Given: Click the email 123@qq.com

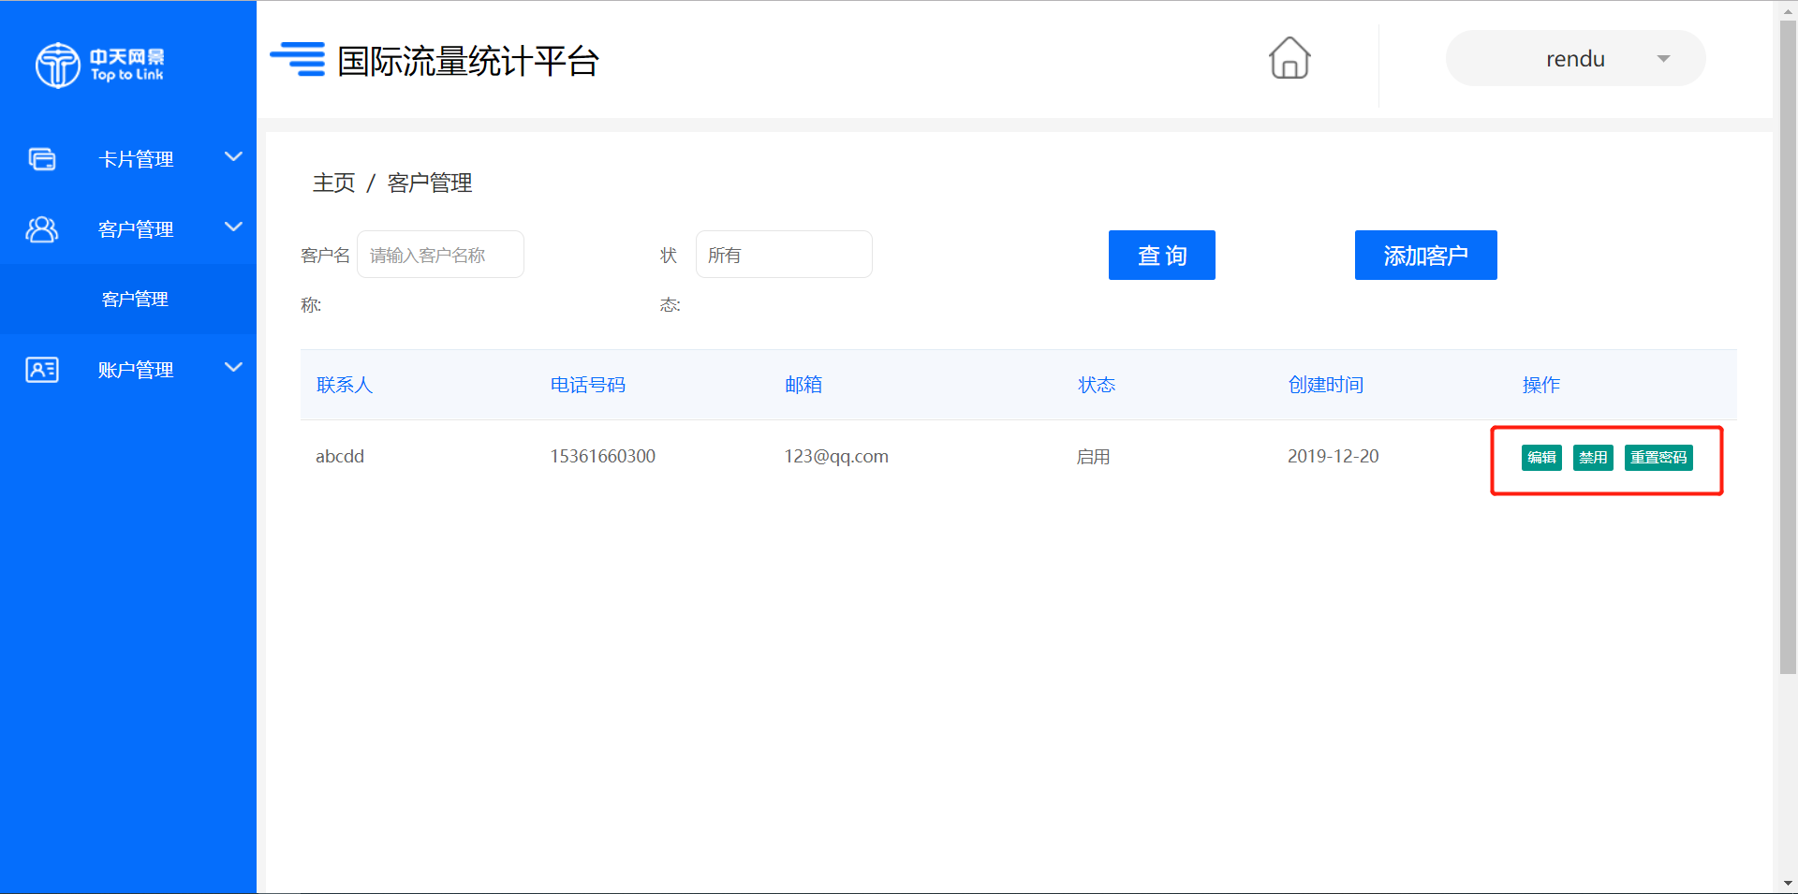Looking at the screenshot, I should point(836,456).
